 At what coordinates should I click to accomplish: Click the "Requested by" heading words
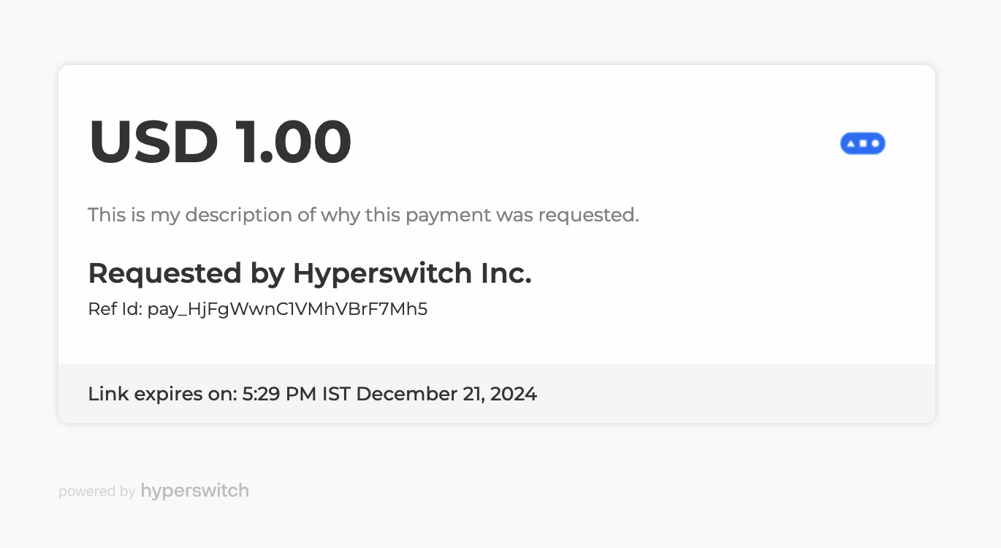click(186, 273)
